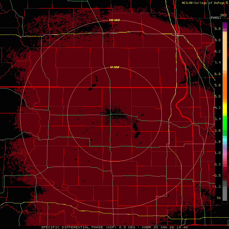Select the -0.5 legend value
The height and width of the screenshot is (229, 229).
click(x=217, y=176)
